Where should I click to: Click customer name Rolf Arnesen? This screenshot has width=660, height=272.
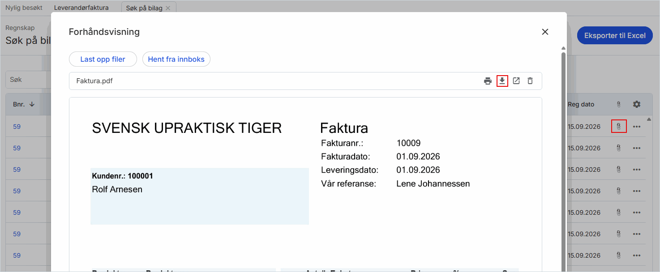click(117, 189)
